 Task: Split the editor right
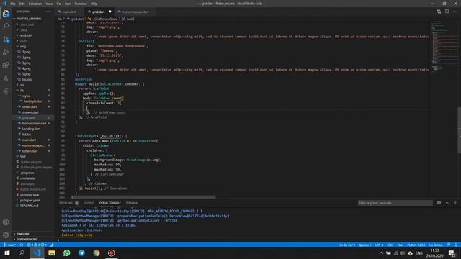(447, 12)
